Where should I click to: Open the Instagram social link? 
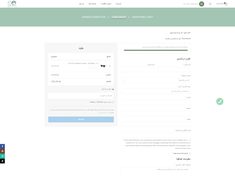click(2, 151)
